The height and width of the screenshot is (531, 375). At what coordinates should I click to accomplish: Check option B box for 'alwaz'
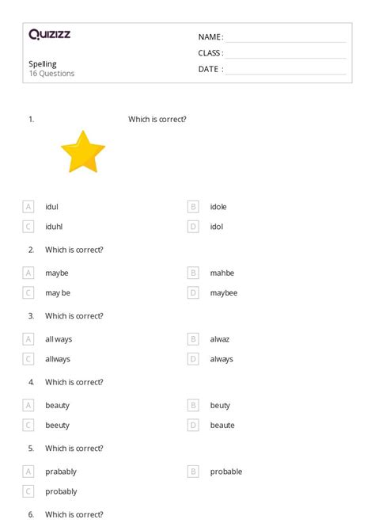pyautogui.click(x=193, y=339)
